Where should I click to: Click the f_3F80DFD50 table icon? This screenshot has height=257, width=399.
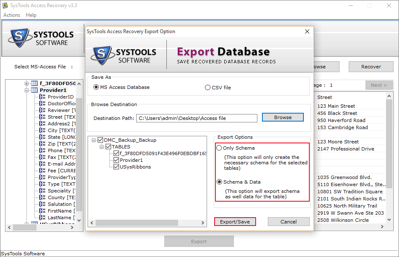[34, 83]
